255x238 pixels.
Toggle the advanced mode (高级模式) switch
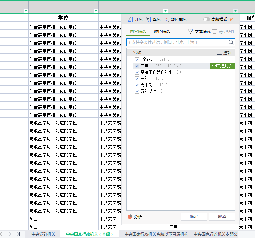point(207,20)
